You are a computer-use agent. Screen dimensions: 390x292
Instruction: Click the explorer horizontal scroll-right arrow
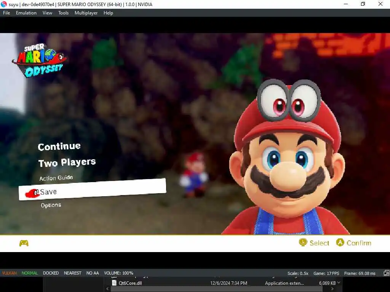(x=332, y=289)
